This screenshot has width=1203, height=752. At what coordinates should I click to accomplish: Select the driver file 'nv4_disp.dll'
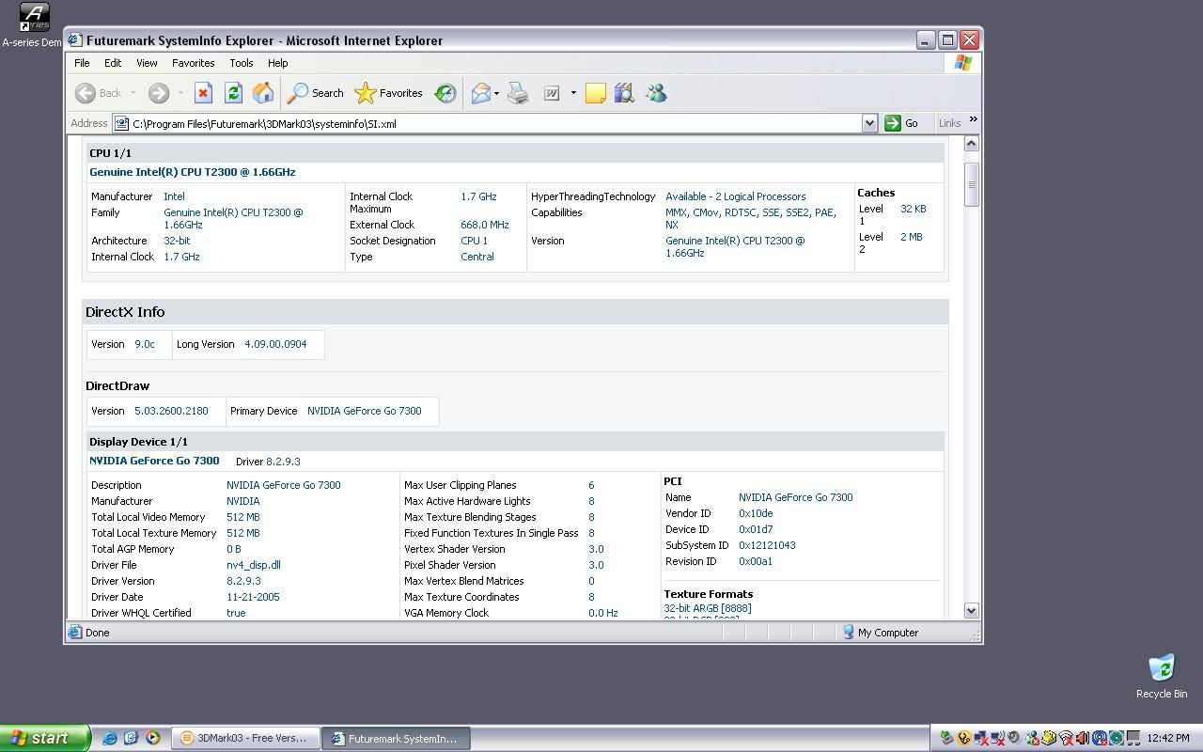point(253,565)
